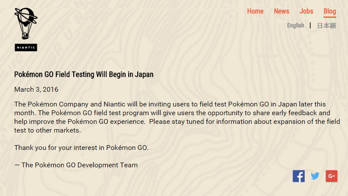Select the Blog tab
This screenshot has height=196, width=348.
(330, 11)
